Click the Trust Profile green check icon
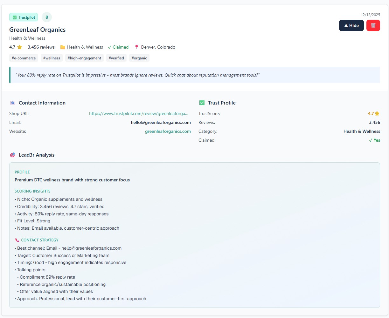Viewport: 389px width, 318px height. (202, 103)
